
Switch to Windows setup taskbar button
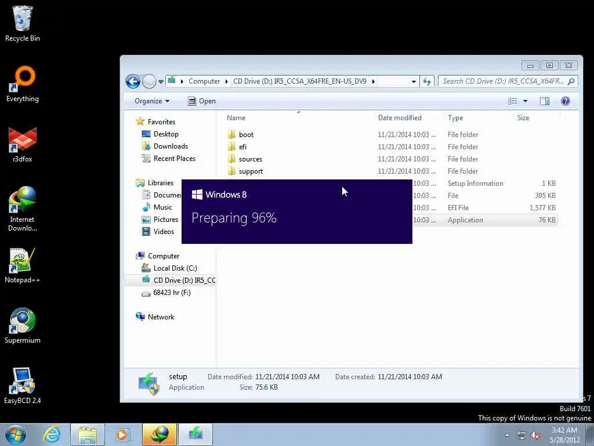pyautogui.click(x=195, y=434)
